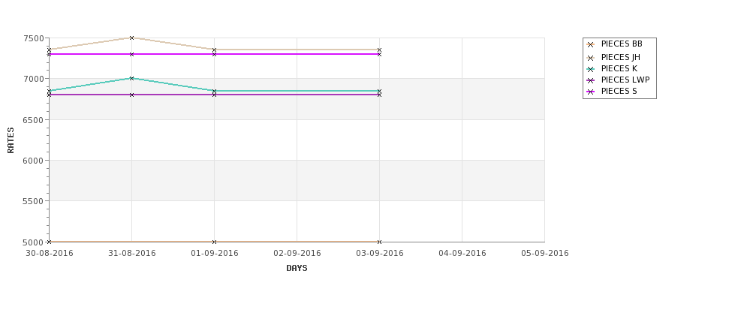This screenshot has width=732, height=322.
Task: Click the PIECES BB legend marker icon
Action: 591,44
